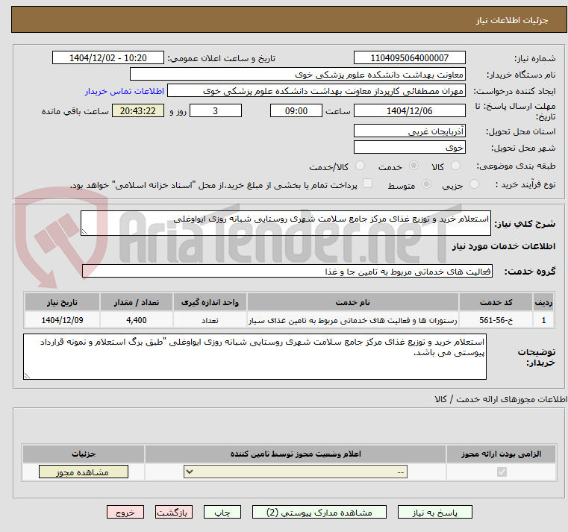Click the جزئیات column header in permits table
The image size is (568, 532).
[x=84, y=454]
